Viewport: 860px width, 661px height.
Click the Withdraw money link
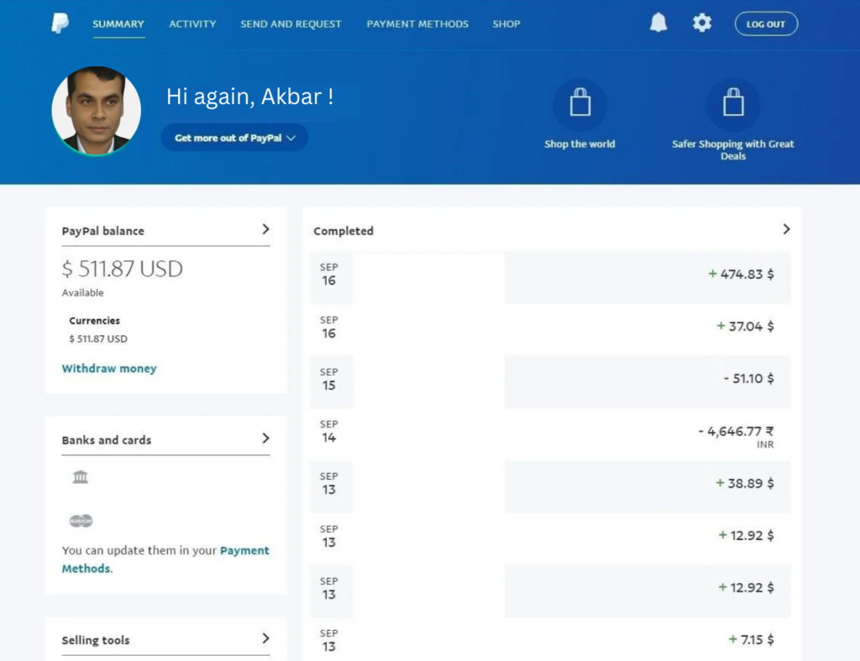click(109, 369)
